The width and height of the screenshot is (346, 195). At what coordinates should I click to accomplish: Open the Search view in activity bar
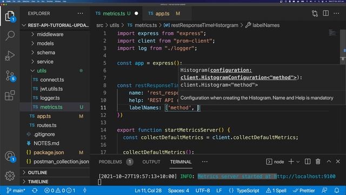(x=10, y=35)
